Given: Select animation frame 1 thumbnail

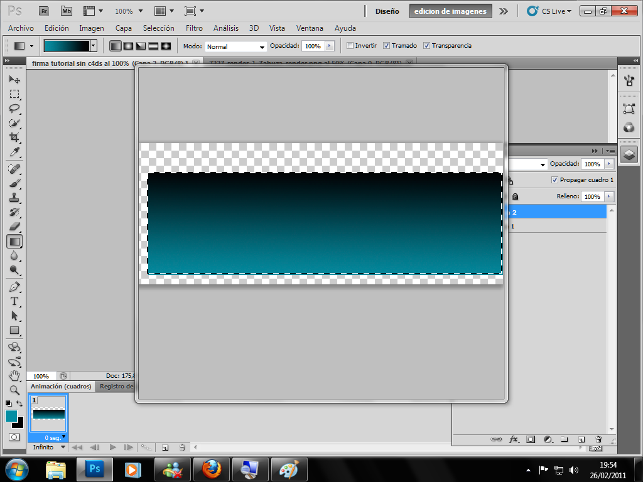Looking at the screenshot, I should pos(48,414).
